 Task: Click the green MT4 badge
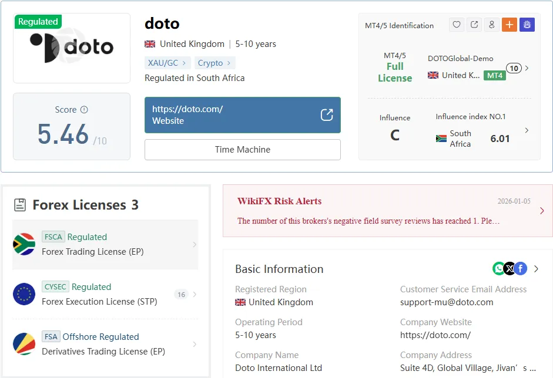(494, 75)
